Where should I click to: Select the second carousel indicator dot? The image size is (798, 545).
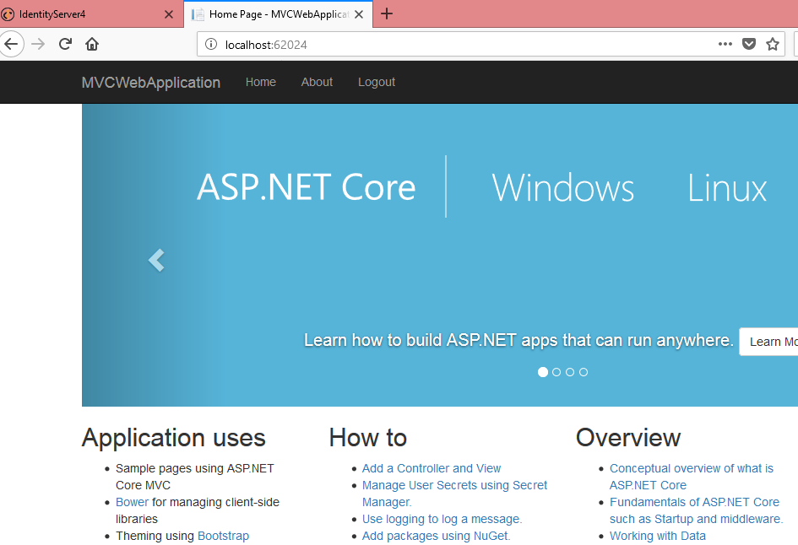pyautogui.click(x=556, y=372)
